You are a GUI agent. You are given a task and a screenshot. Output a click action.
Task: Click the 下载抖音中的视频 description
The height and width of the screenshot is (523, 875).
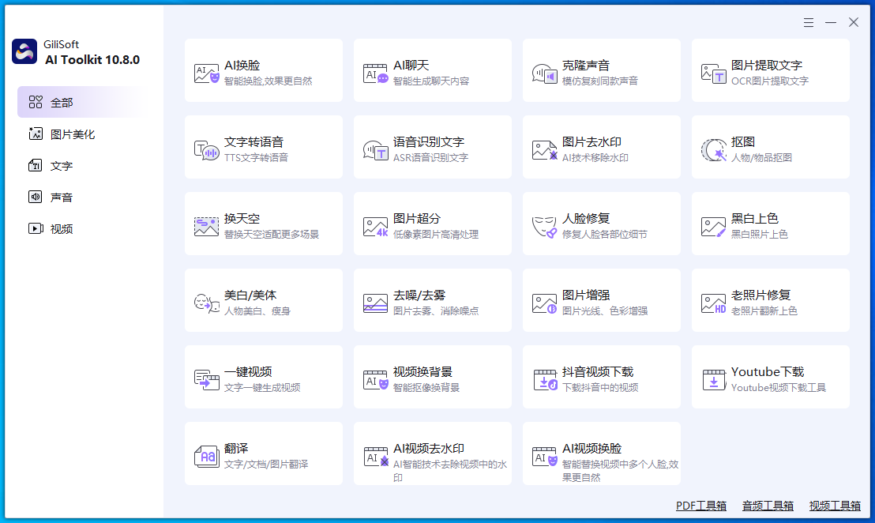tap(600, 387)
